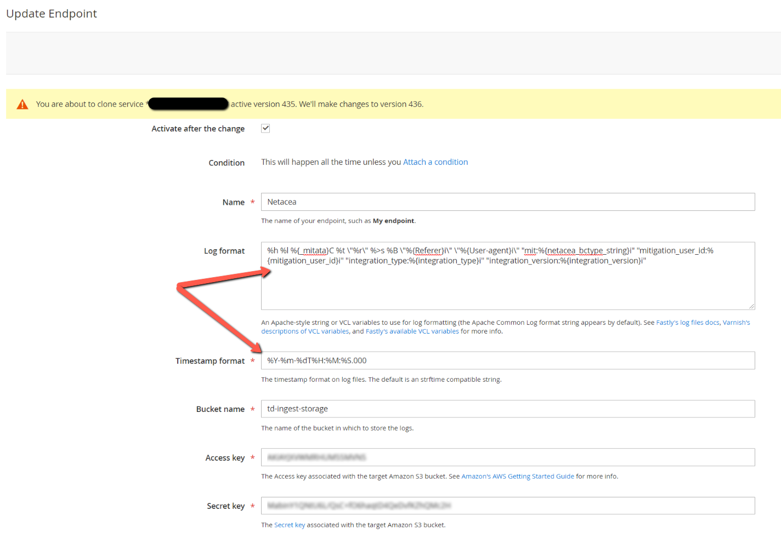
Task: Click the Timestamp format field label
Action: (210, 361)
